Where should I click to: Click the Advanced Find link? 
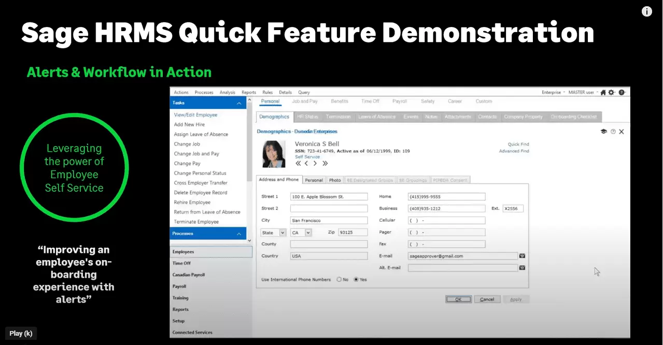pyautogui.click(x=514, y=151)
